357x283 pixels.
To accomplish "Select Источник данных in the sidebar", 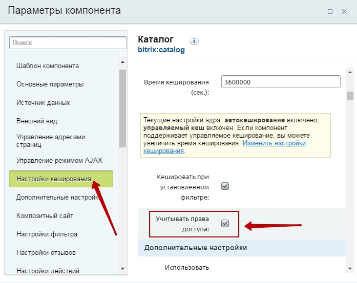I will pyautogui.click(x=43, y=103).
